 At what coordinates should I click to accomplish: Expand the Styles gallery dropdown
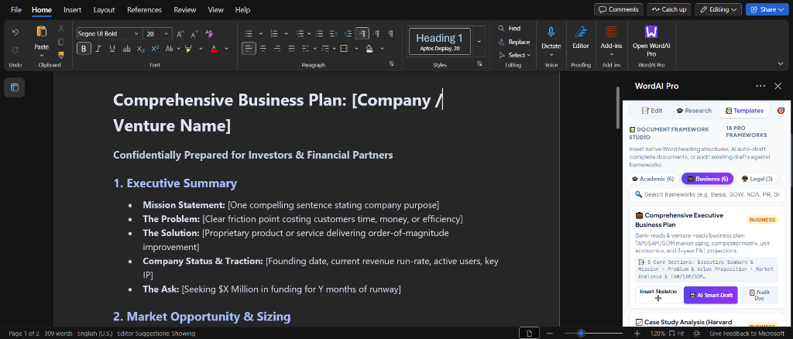tap(479, 41)
